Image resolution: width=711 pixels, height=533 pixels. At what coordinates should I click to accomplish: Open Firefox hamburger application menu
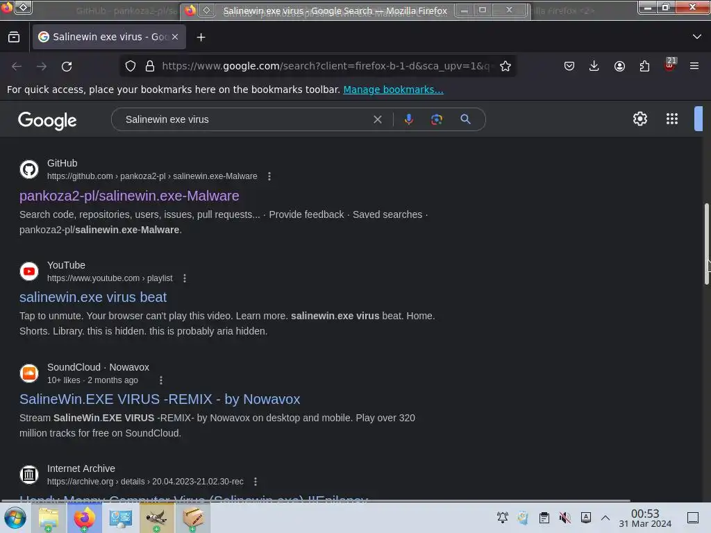[x=694, y=66]
